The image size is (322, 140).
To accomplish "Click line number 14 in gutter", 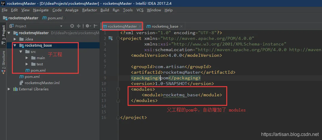I will [103, 106].
